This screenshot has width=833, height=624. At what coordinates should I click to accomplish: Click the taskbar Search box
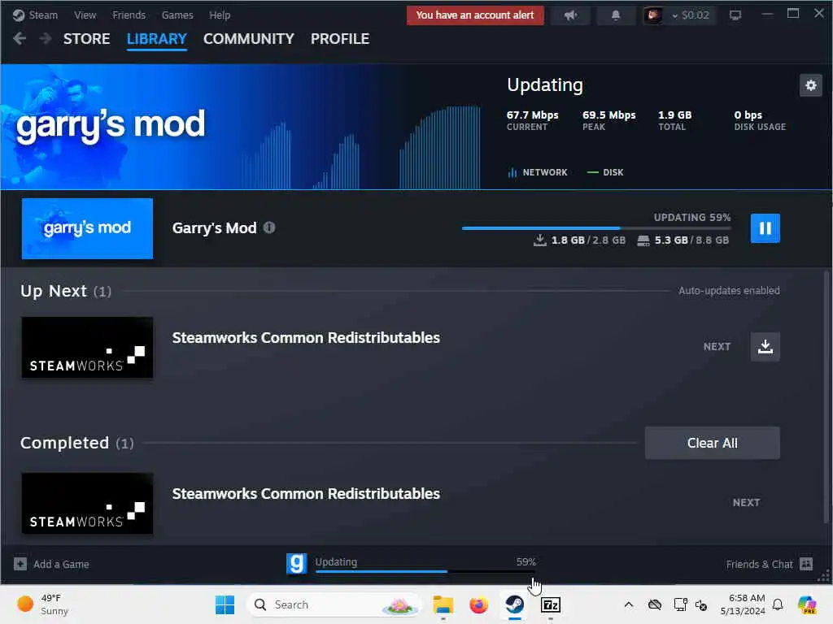pyautogui.click(x=334, y=604)
